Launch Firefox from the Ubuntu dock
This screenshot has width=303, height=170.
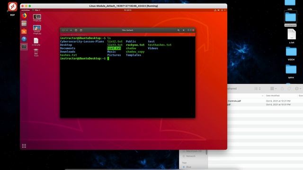click(24, 16)
